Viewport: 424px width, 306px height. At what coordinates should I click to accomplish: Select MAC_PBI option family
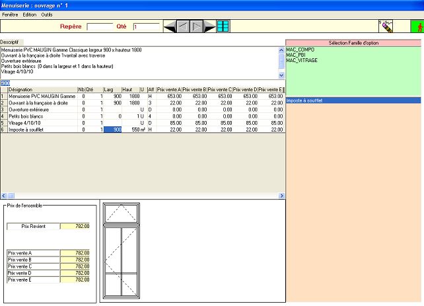point(295,55)
